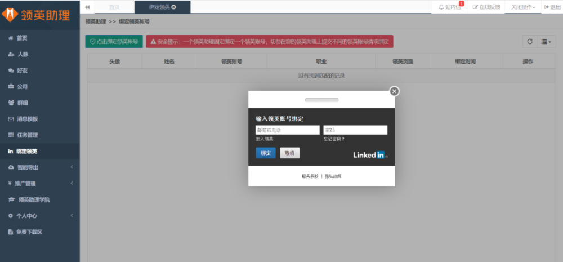The image size is (563, 262).
Task: Click the group icon beside 群组
Action: [x=11, y=103]
